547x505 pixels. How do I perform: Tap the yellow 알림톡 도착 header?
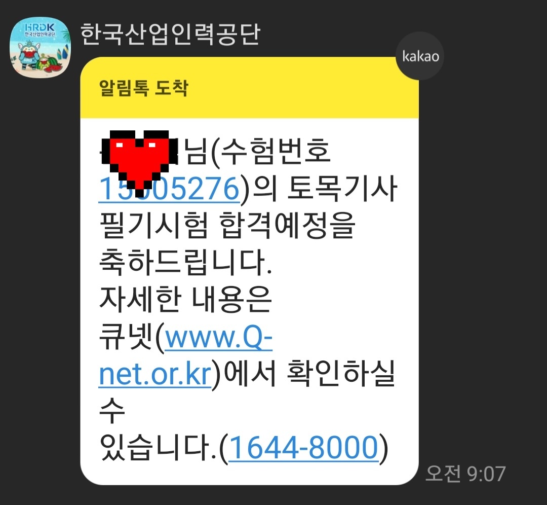pos(249,88)
